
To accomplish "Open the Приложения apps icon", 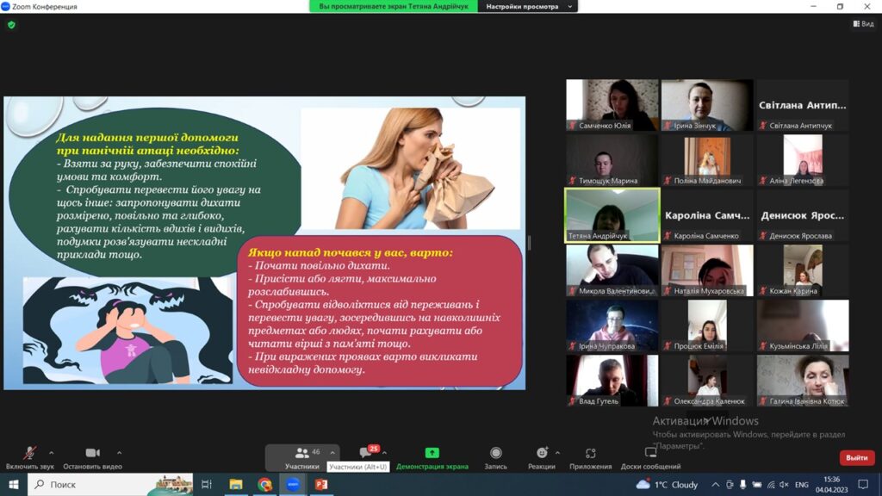I will pos(590,454).
